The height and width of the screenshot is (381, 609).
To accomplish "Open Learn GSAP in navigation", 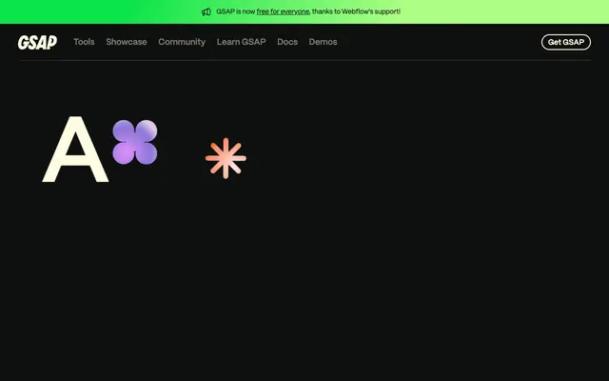I will (241, 42).
